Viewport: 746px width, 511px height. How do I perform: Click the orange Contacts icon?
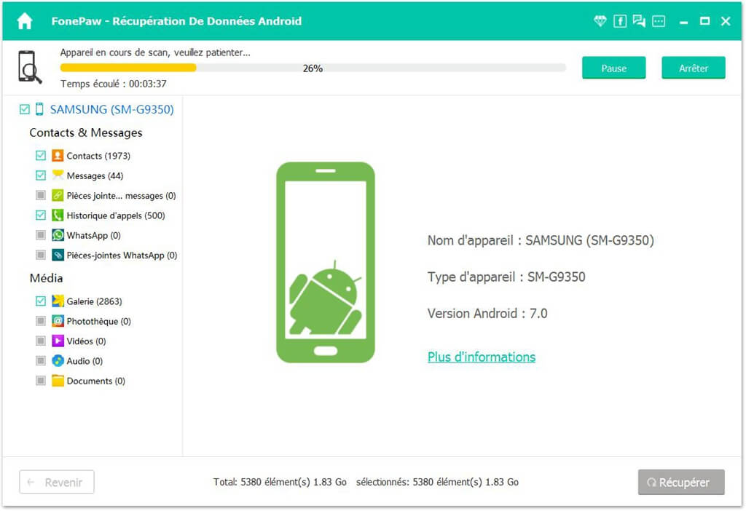pos(58,156)
